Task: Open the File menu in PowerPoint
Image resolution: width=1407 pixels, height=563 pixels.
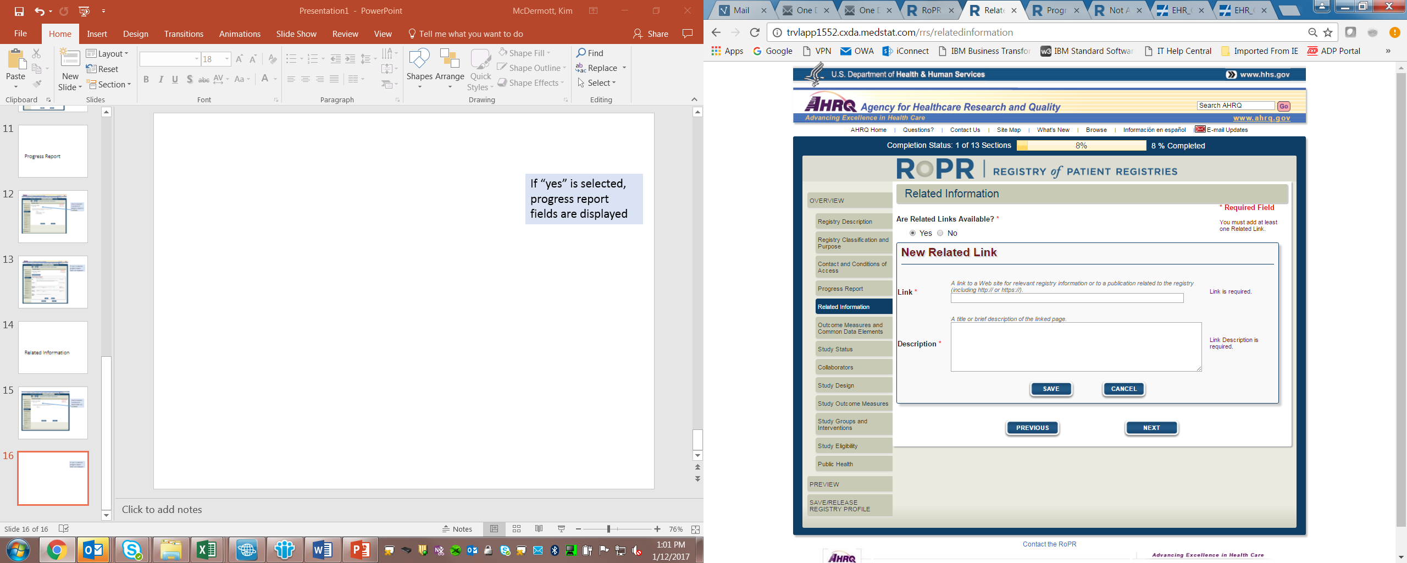Action: pos(20,34)
